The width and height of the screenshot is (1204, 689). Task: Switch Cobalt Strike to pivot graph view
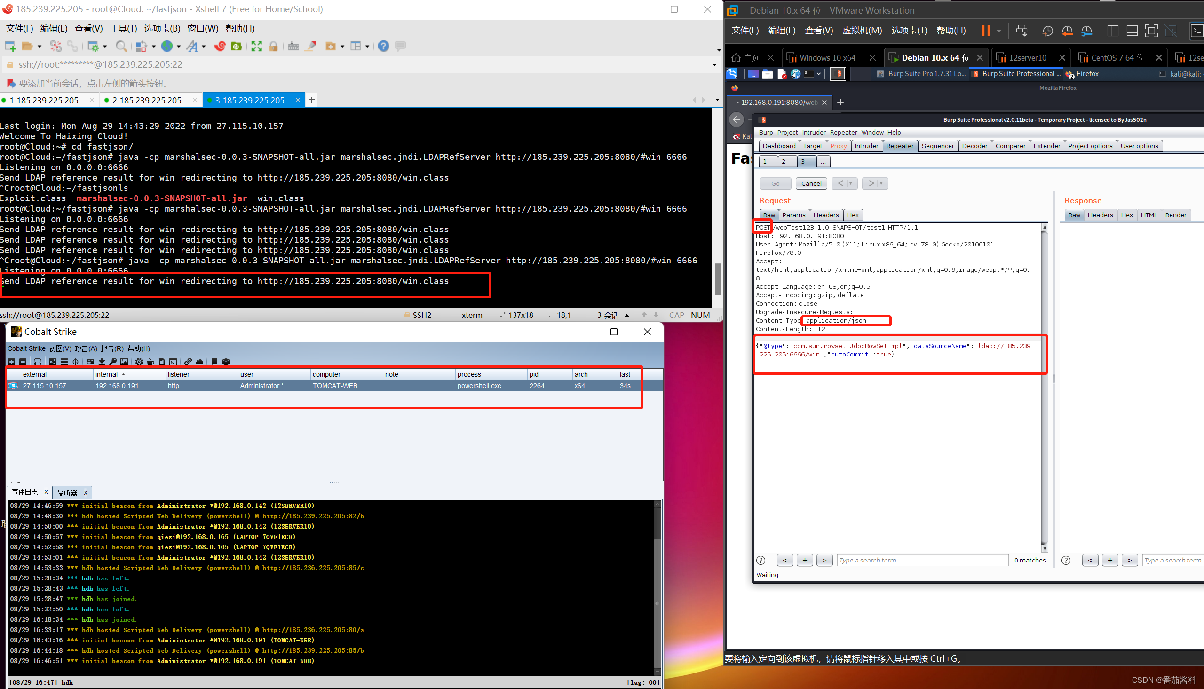[53, 362]
